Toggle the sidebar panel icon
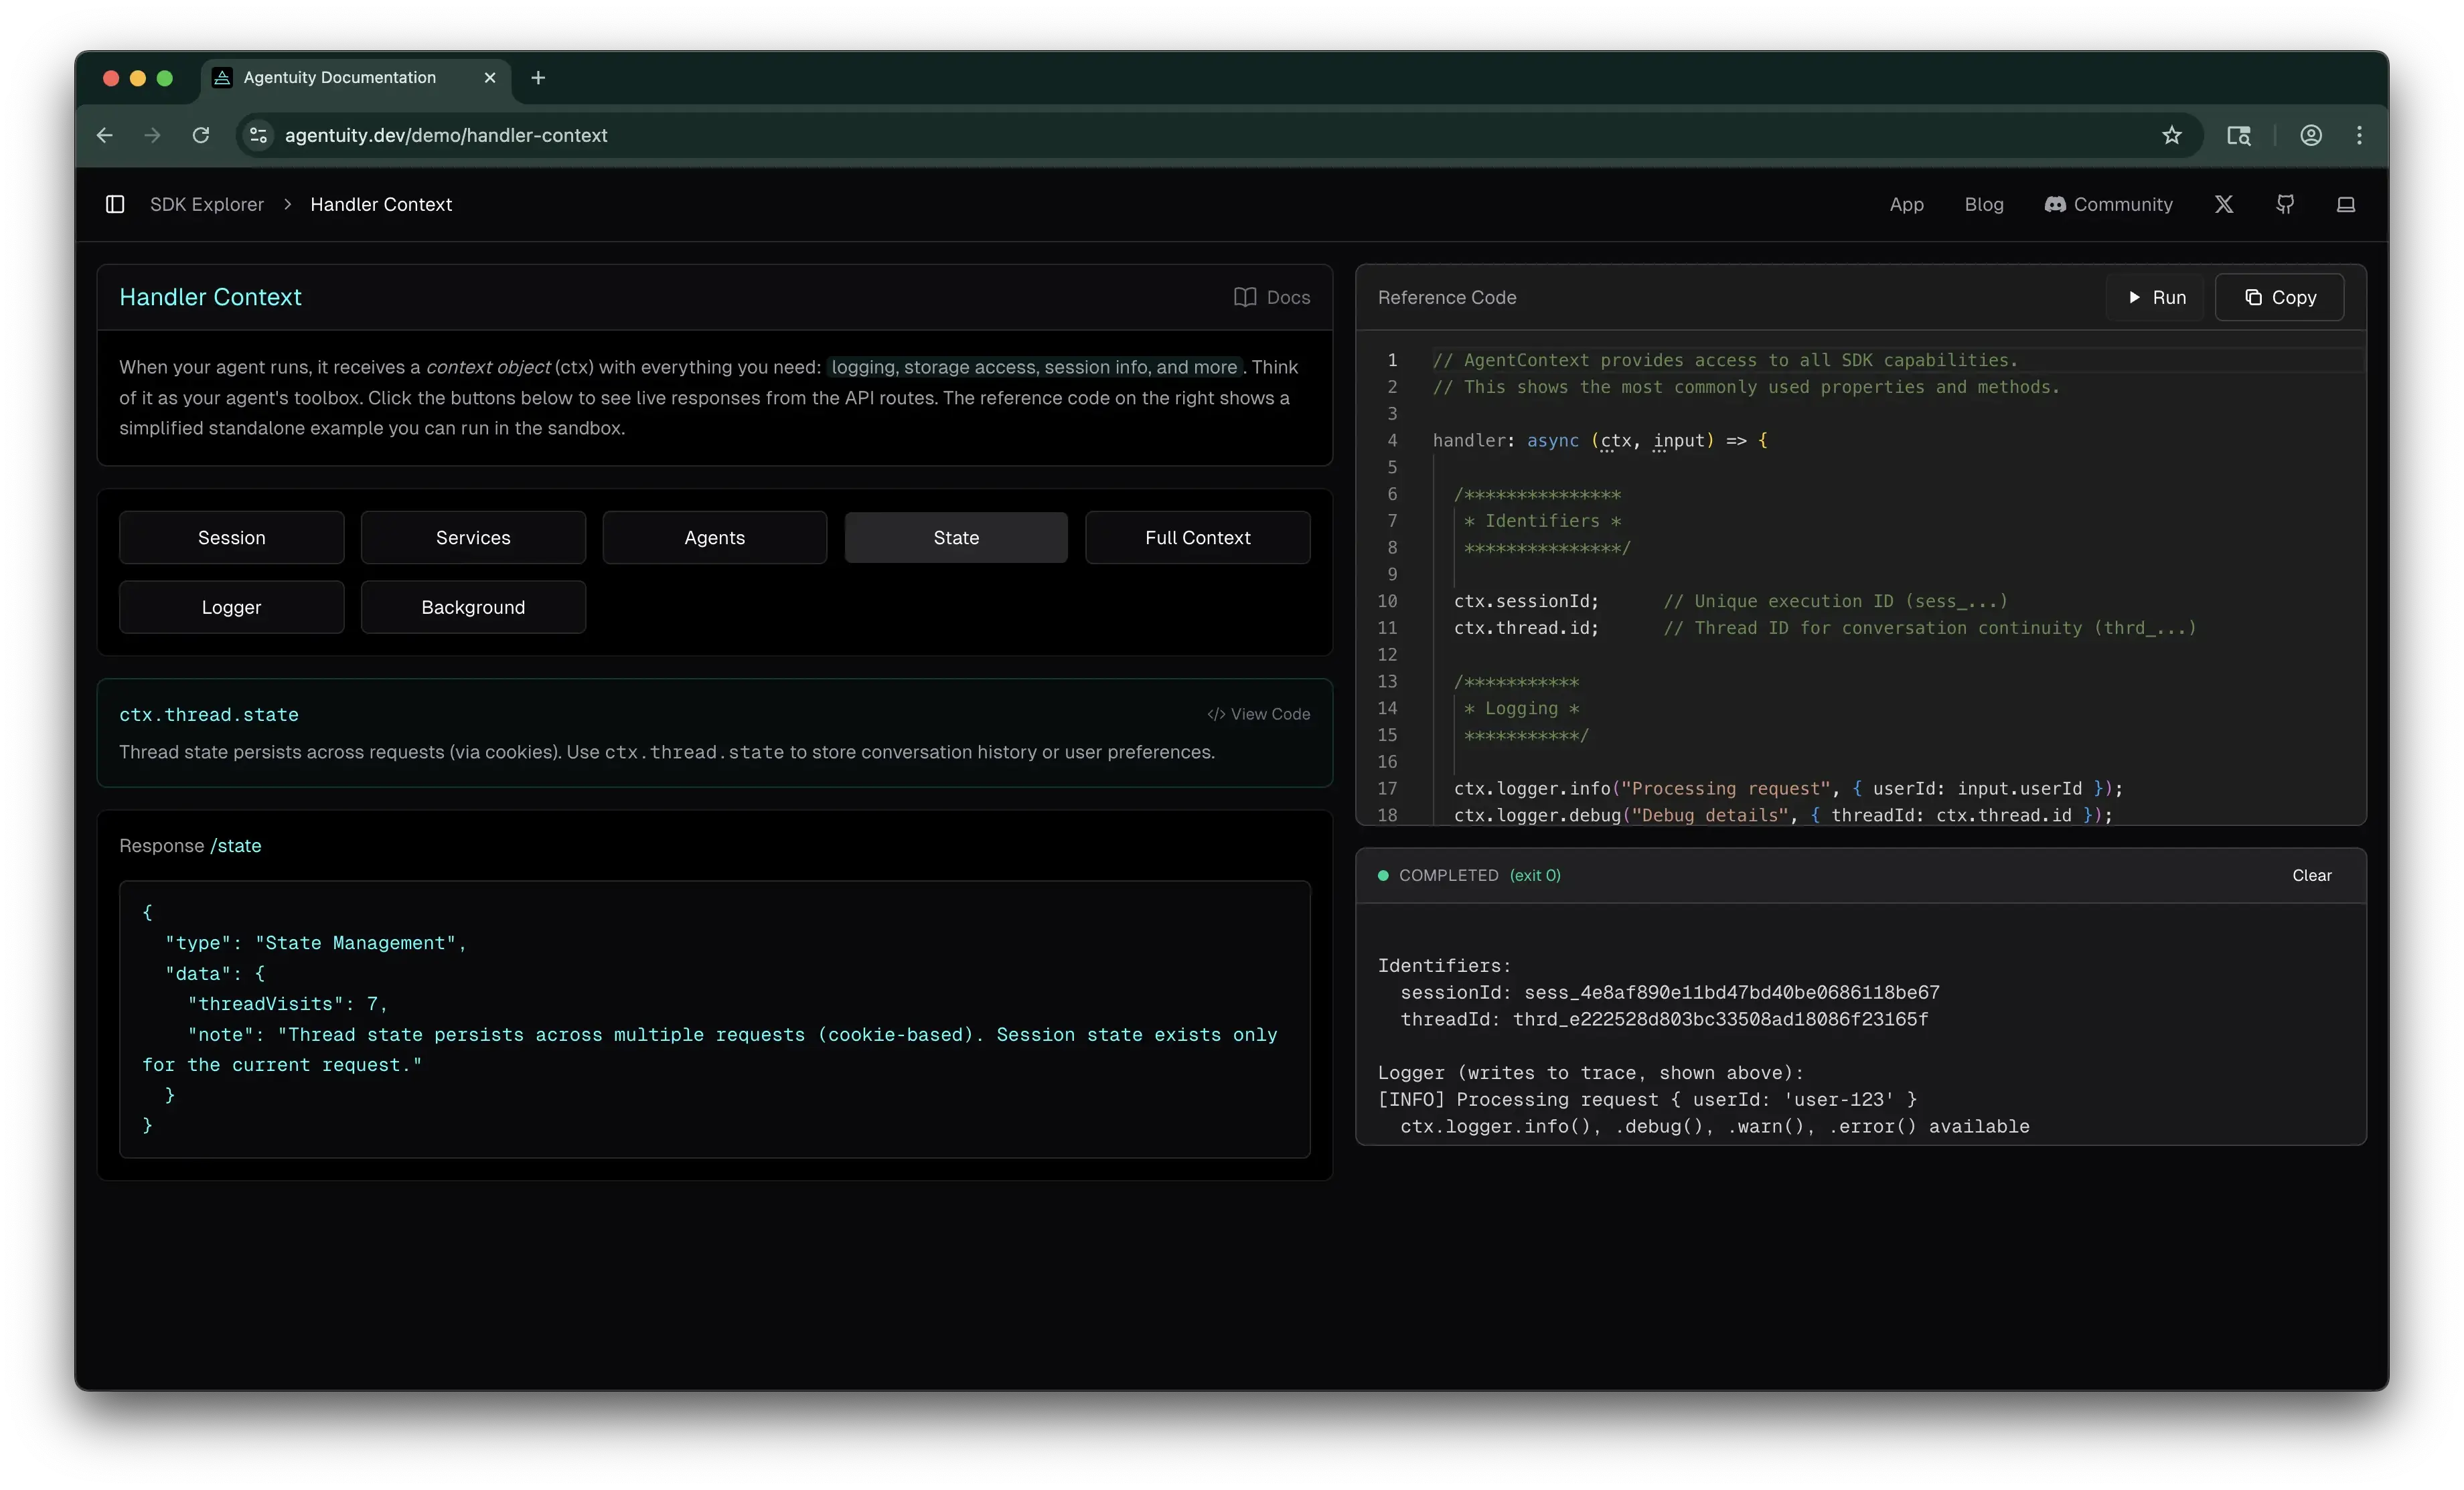 [115, 204]
